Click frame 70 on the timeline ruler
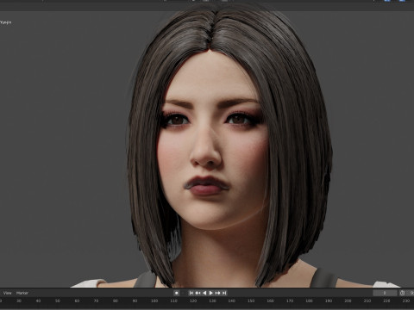Screen dimensions: 414x310 [97, 301]
